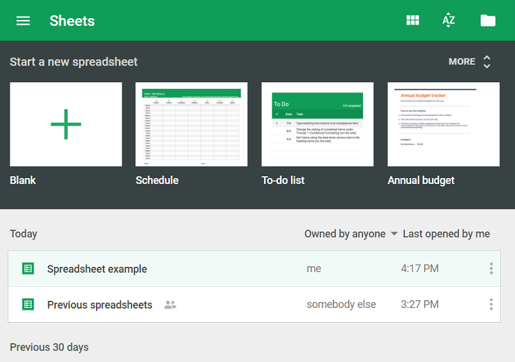Click the Blank label
This screenshot has width=515, height=362.
tap(23, 180)
